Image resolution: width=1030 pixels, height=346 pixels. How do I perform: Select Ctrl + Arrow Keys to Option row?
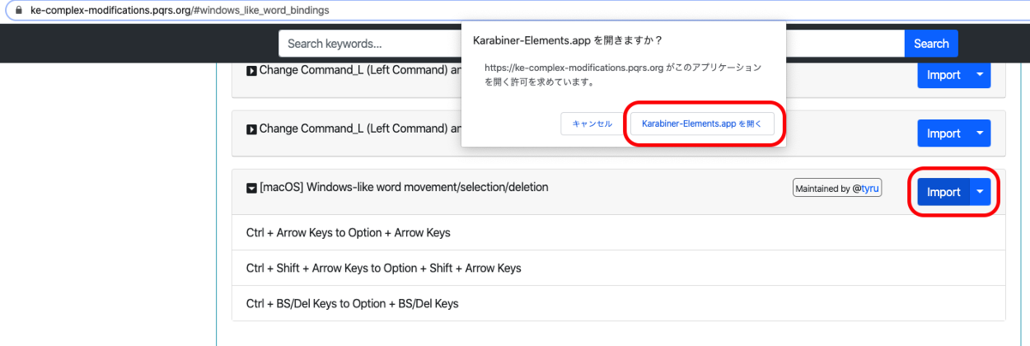348,232
